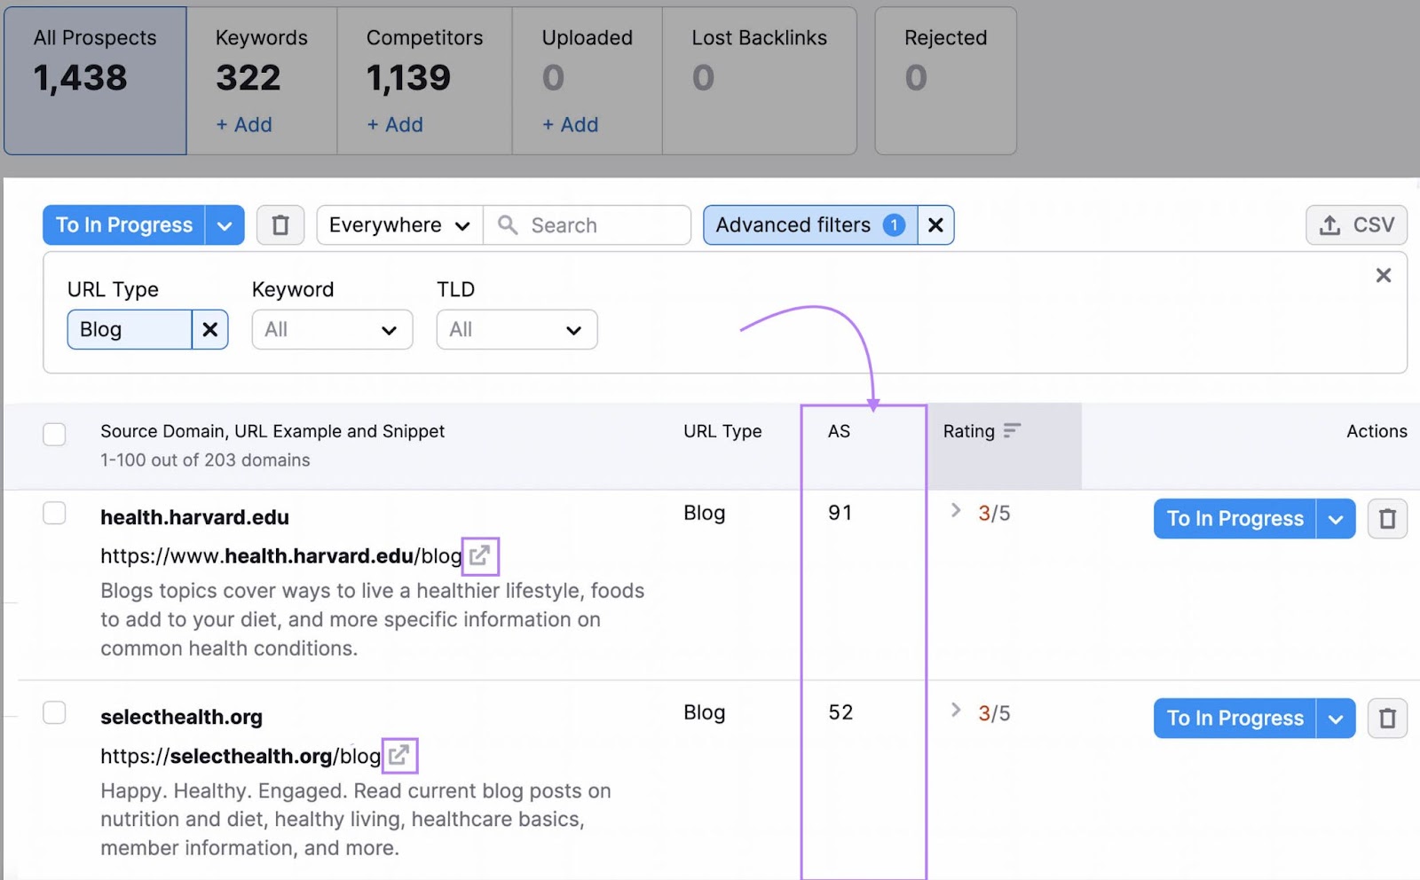Open selecthealth.org/blog in new tab
1420x880 pixels.
[x=399, y=756]
